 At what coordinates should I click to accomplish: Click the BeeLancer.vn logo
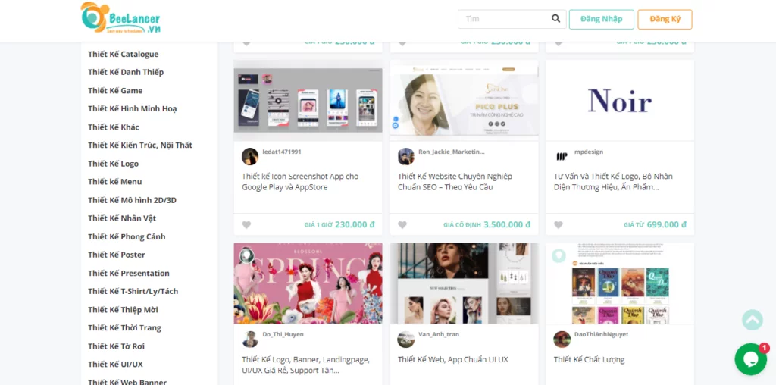(120, 18)
